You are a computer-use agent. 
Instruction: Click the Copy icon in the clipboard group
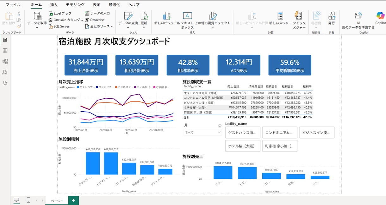19,20
